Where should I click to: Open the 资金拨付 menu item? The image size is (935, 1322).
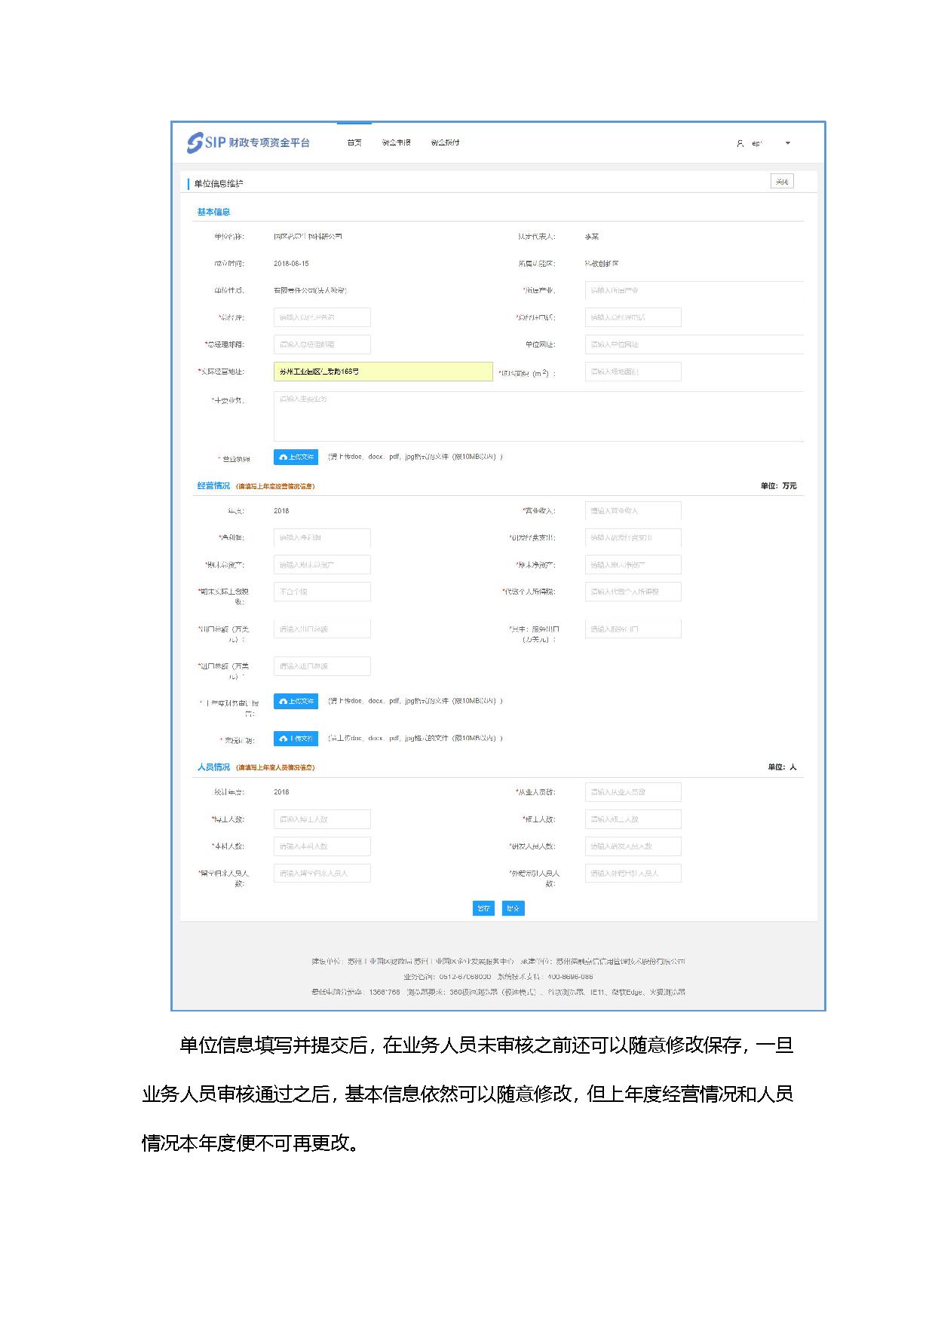click(445, 142)
